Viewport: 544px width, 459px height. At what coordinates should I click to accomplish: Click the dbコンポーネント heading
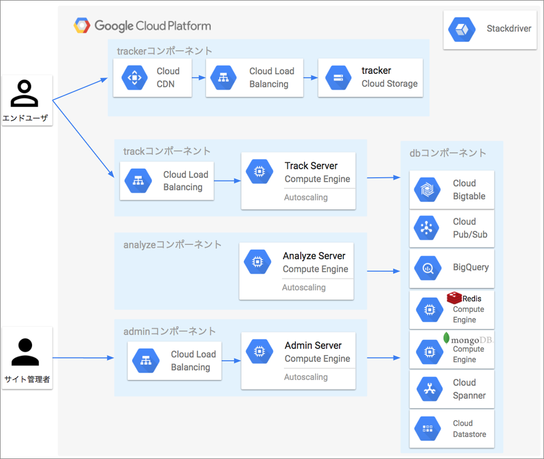pyautogui.click(x=448, y=153)
